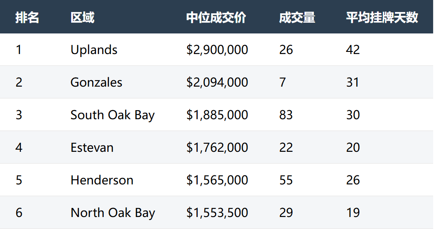Sort by 中位成交价 column header

(x=216, y=18)
